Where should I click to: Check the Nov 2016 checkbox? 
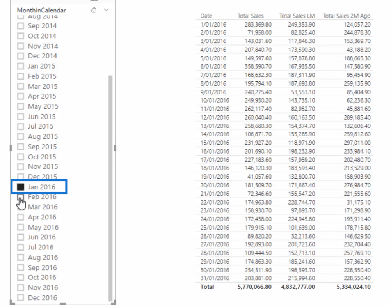point(21,288)
